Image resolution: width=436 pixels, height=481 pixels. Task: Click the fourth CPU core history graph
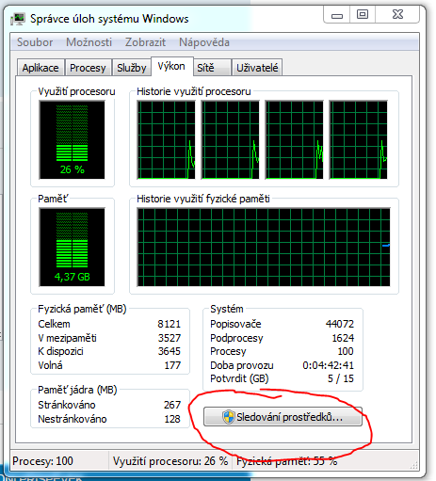[358, 140]
